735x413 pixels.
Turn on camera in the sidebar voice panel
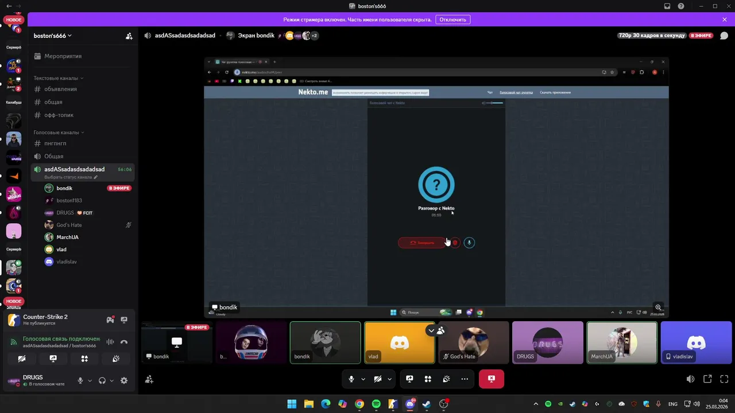(22, 359)
